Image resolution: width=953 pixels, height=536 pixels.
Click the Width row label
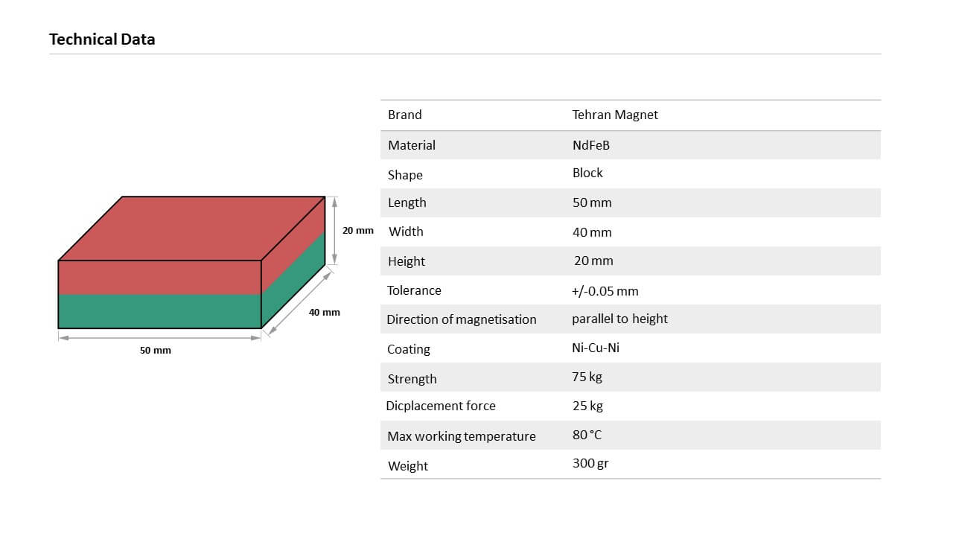coord(406,232)
